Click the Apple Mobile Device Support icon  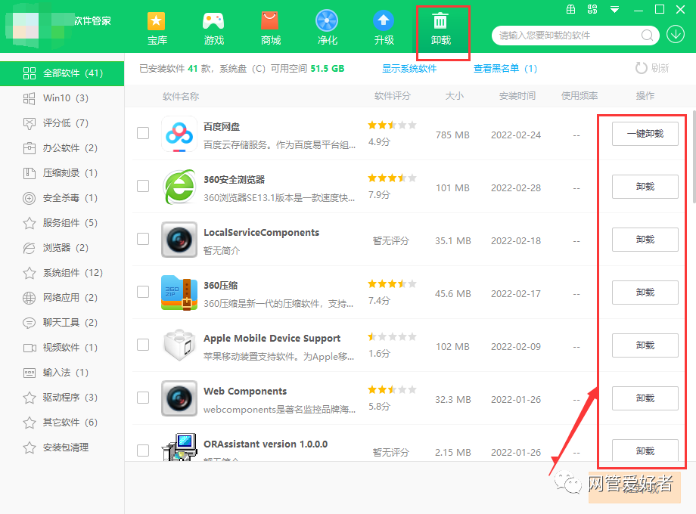179,345
